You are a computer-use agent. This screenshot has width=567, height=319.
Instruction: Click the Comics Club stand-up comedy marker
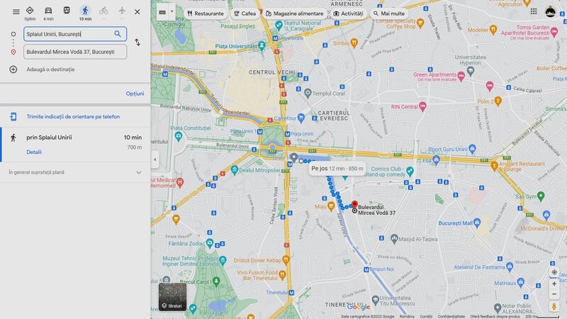(410, 171)
